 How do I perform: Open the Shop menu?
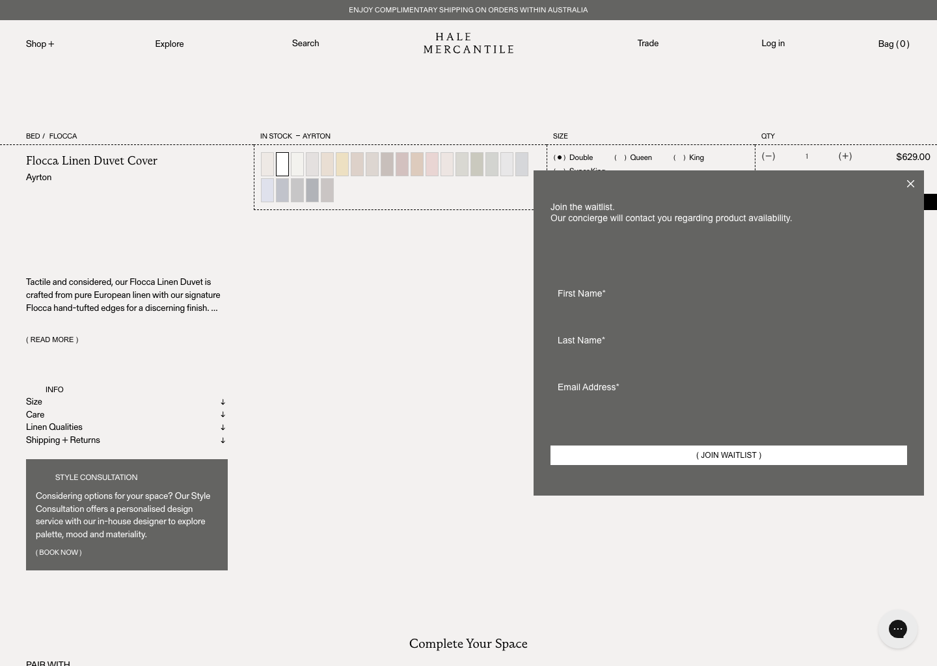tap(40, 44)
